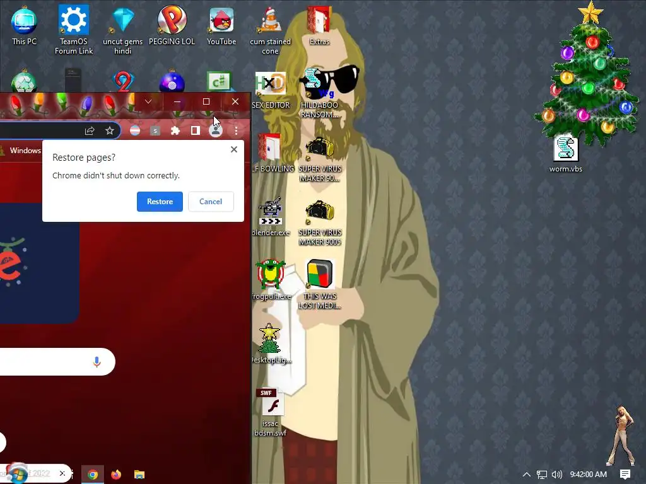Open the Windows Start button
Screen dimensions: 646x484
(17, 474)
